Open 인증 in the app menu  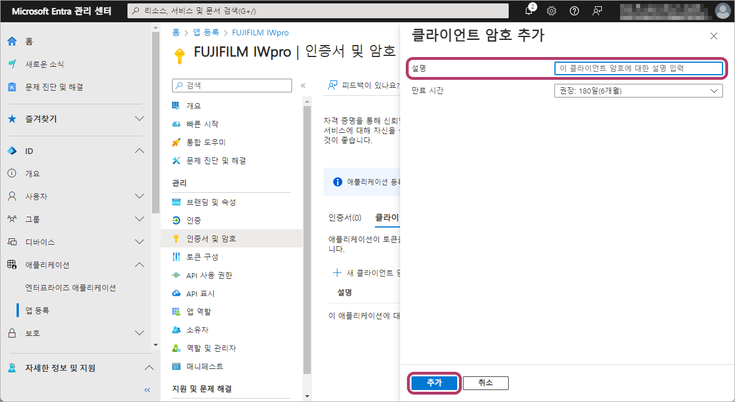194,220
